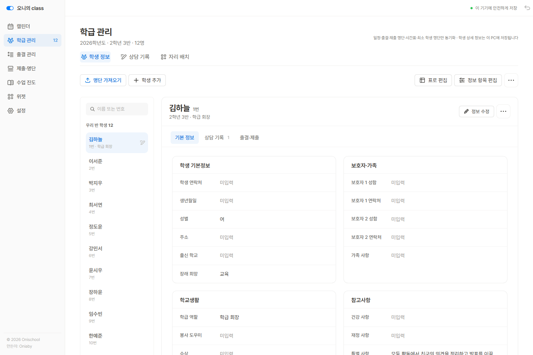Click the 건강 사항 미입력 value
The height and width of the screenshot is (355, 533).
tap(398, 317)
